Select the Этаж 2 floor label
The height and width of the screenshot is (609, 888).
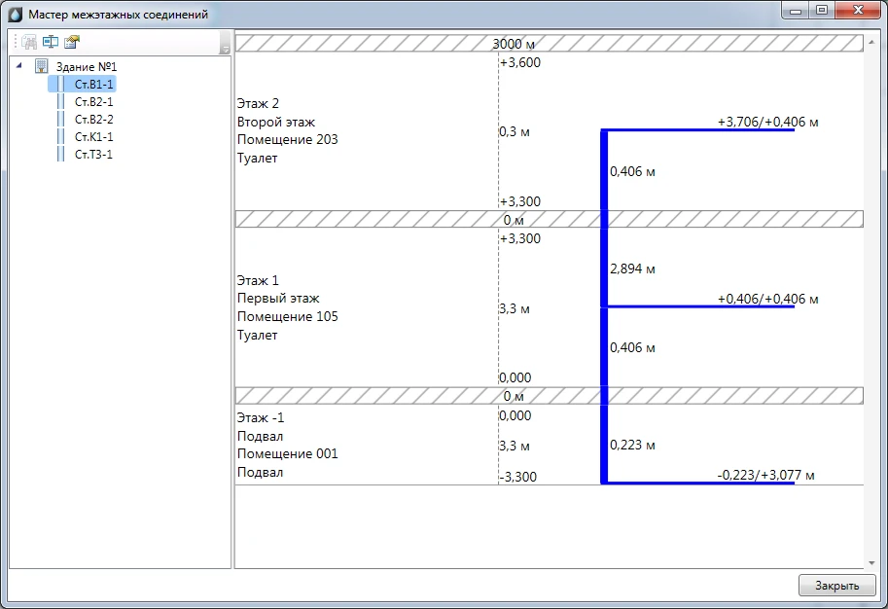258,103
